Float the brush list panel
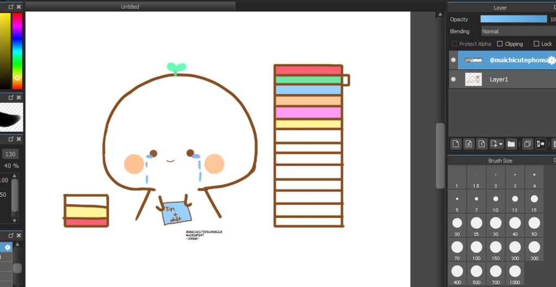556x287 pixels. 11,235
